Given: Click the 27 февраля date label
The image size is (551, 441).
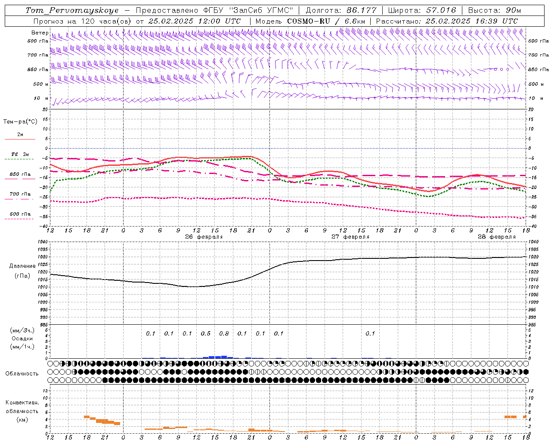Looking at the screenshot, I should (x=350, y=237).
